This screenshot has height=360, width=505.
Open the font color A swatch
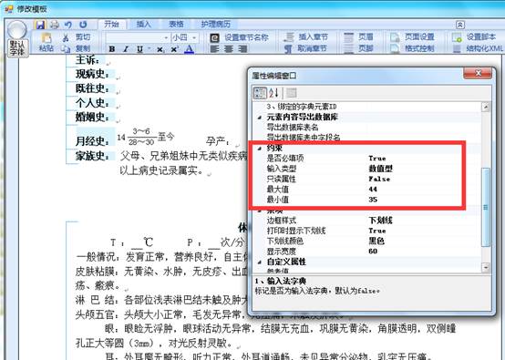189,49
